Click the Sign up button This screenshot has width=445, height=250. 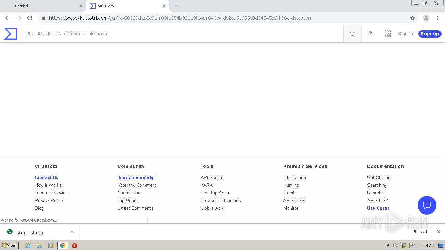coord(430,34)
